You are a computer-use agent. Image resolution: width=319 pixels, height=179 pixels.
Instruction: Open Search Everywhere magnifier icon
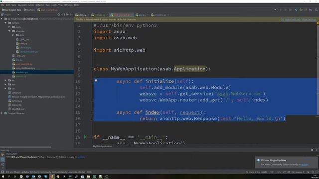click(316, 10)
